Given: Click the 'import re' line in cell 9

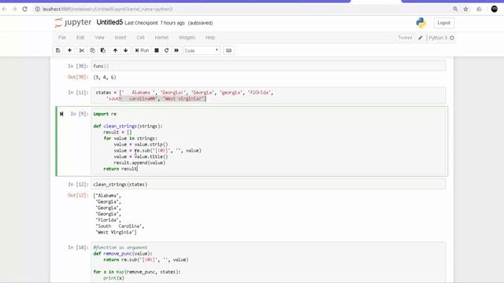Looking at the screenshot, I should point(105,114).
